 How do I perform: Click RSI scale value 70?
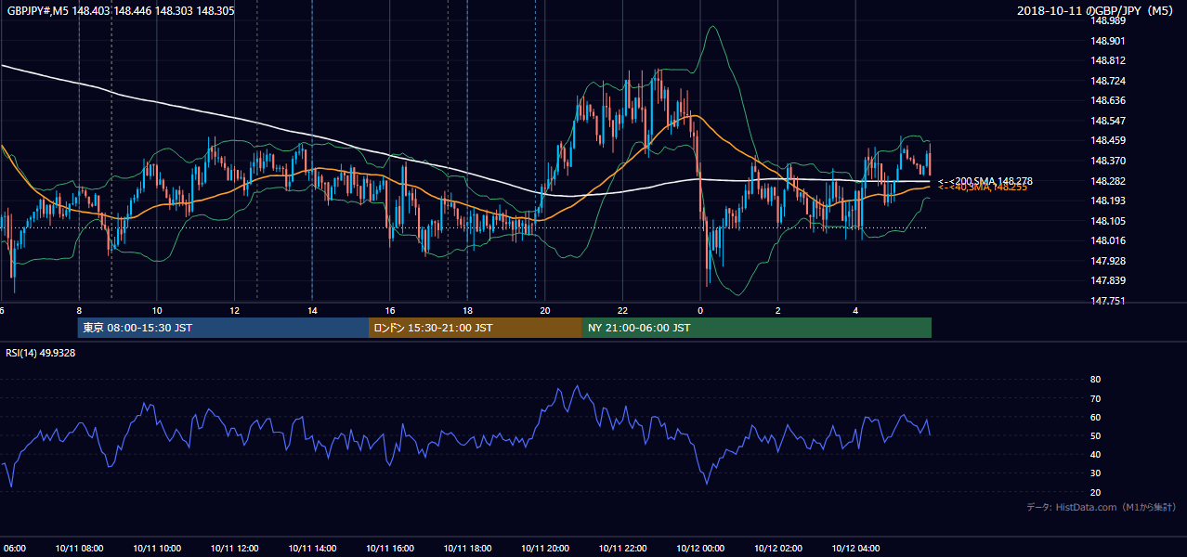1095,398
